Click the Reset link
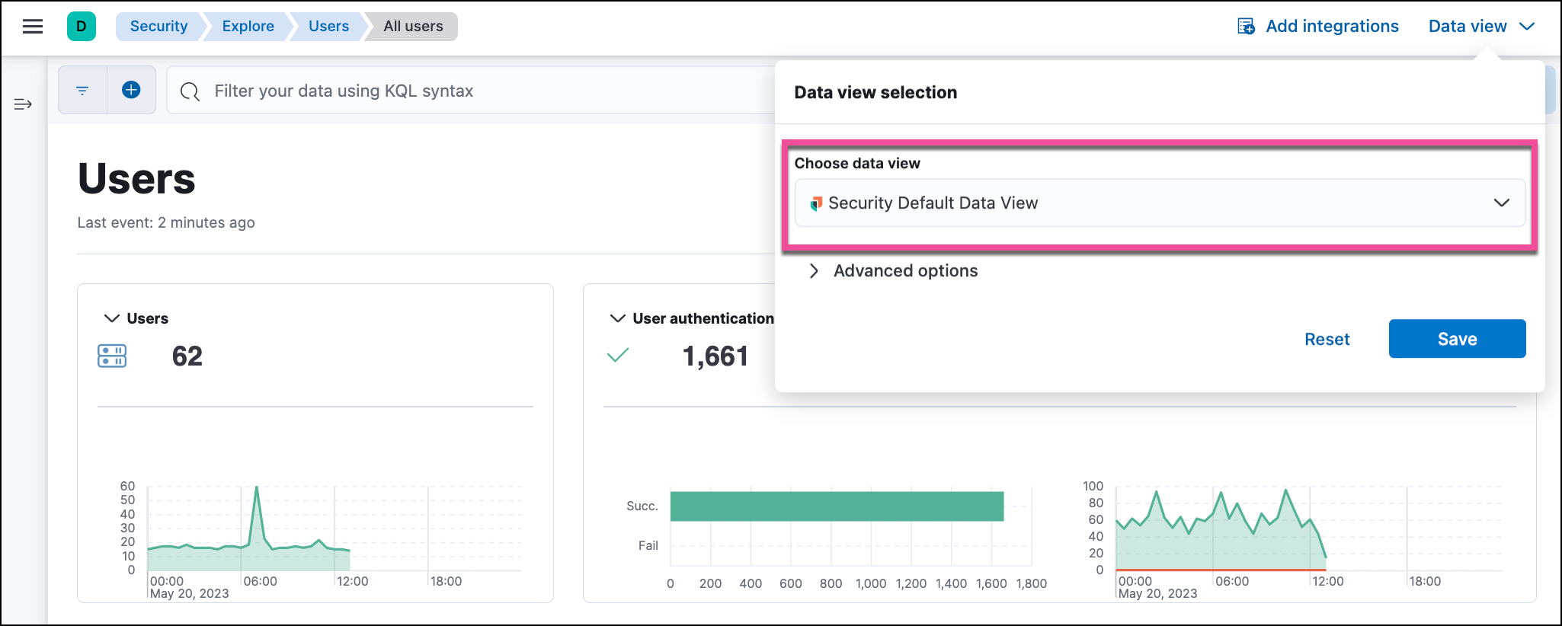1562x626 pixels. [1327, 339]
